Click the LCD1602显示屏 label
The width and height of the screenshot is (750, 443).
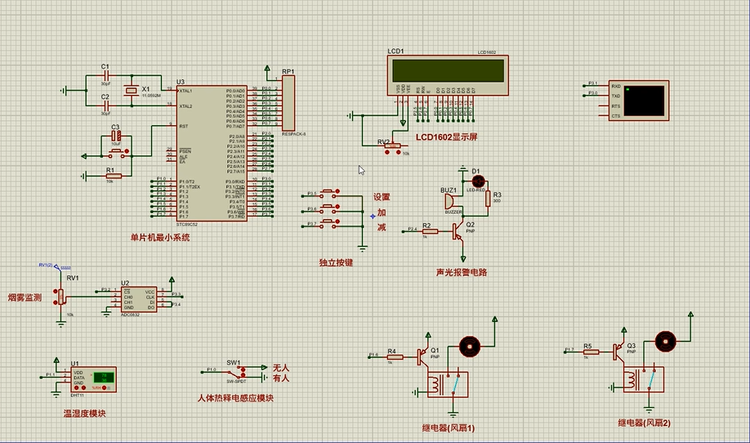point(446,136)
